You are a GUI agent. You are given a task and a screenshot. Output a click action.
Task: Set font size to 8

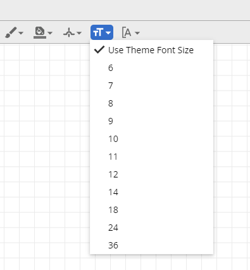click(x=151, y=103)
